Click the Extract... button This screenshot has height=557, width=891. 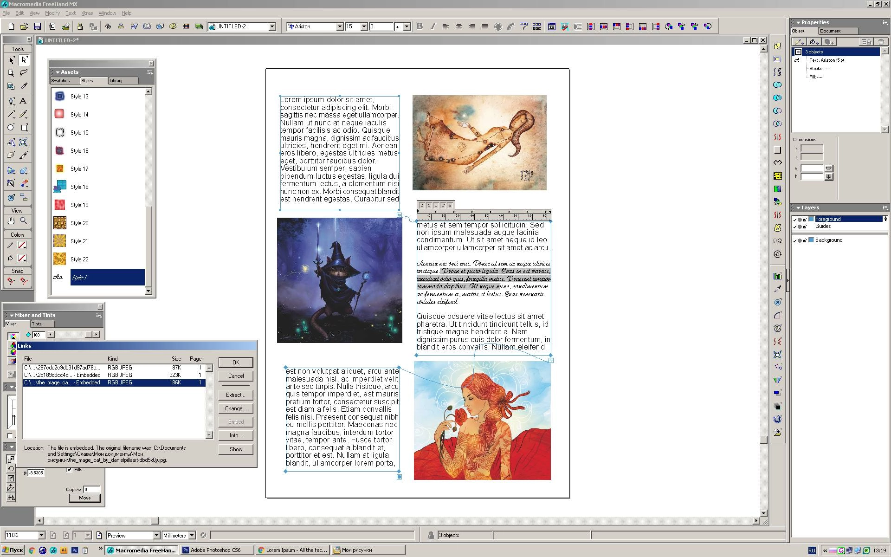point(236,395)
